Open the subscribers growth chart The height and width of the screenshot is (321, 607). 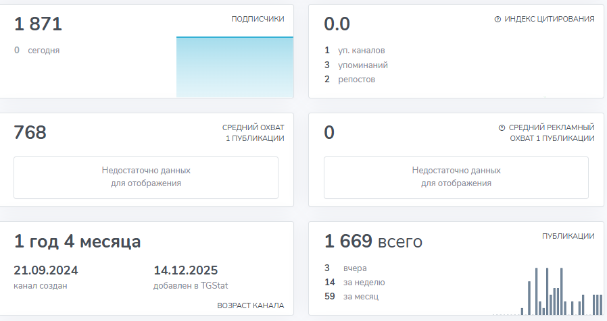coord(235,67)
